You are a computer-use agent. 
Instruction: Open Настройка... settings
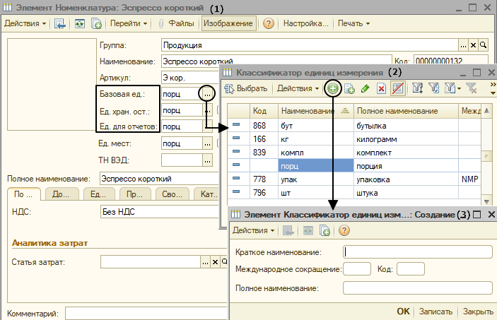coord(305,23)
